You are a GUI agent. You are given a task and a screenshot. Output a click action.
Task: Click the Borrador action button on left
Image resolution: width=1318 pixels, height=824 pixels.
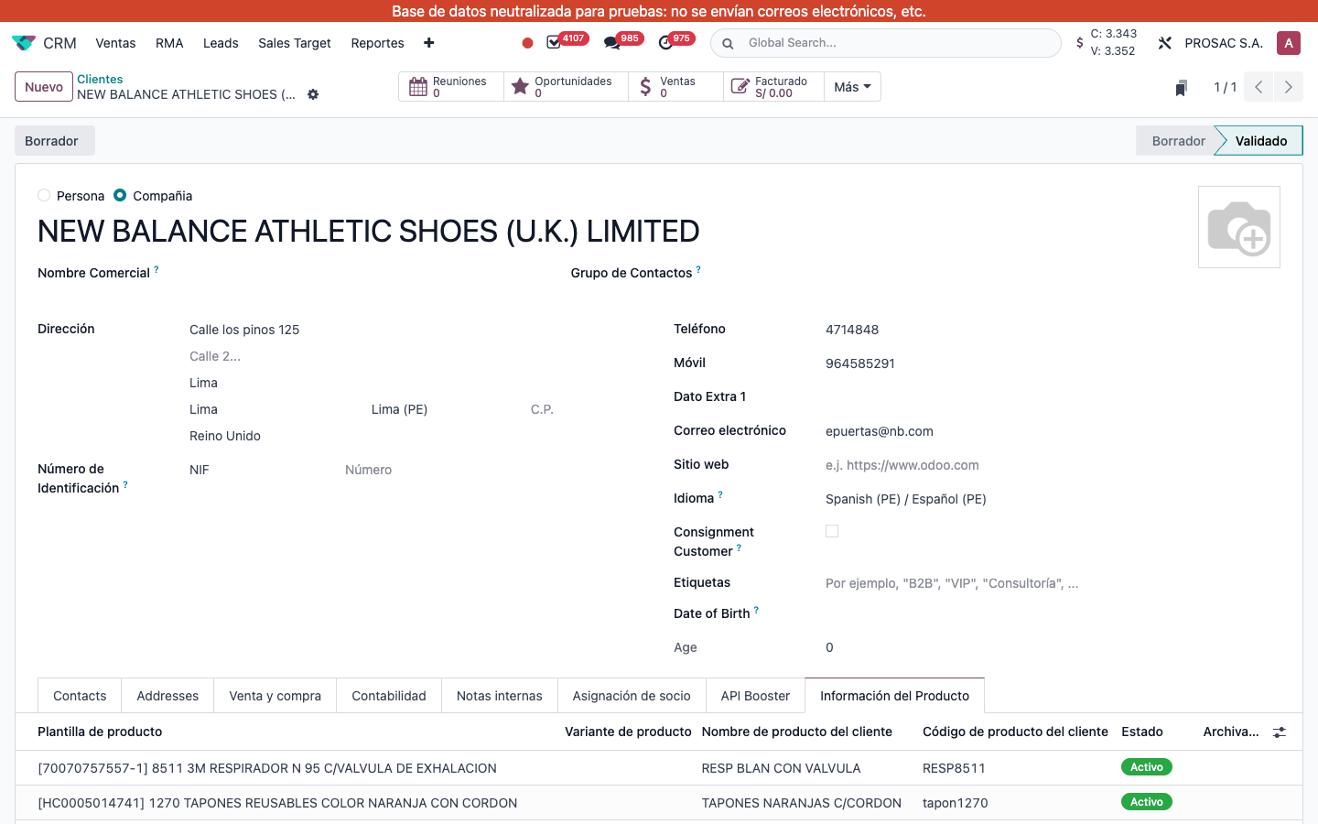point(54,141)
